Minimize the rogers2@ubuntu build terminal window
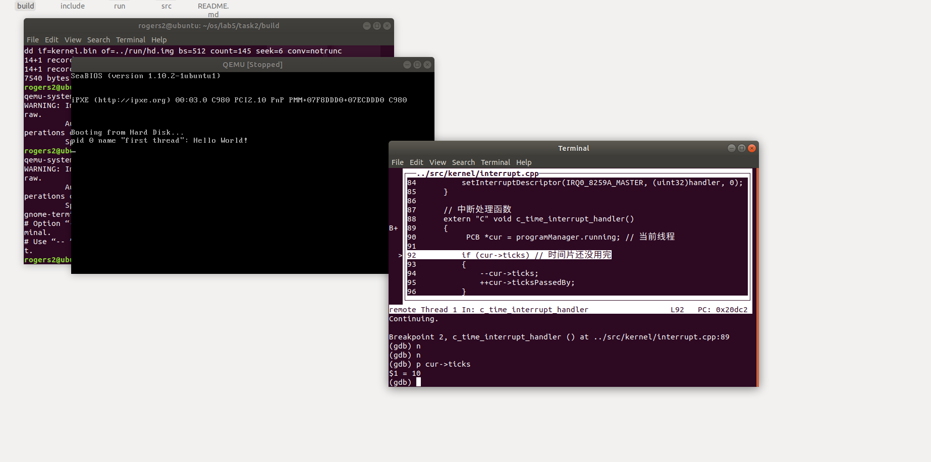931x462 pixels. 367,26
